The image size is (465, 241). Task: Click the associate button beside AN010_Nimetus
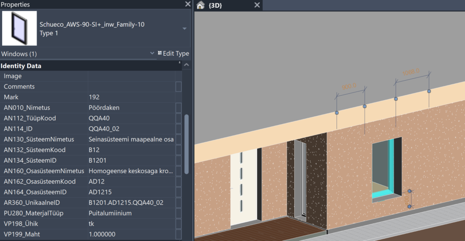tap(178, 108)
